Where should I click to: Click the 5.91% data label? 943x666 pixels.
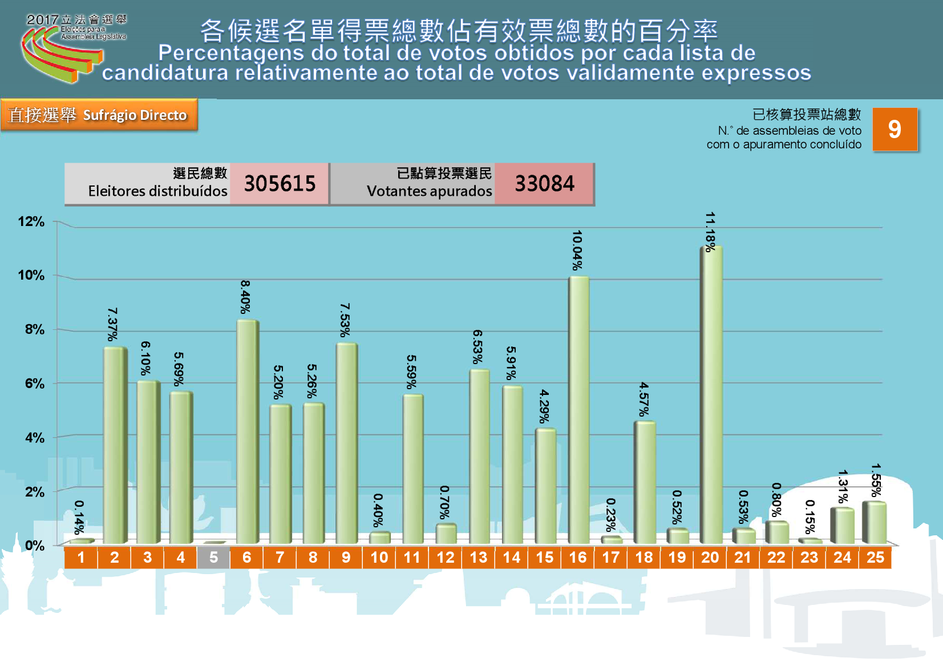click(511, 363)
